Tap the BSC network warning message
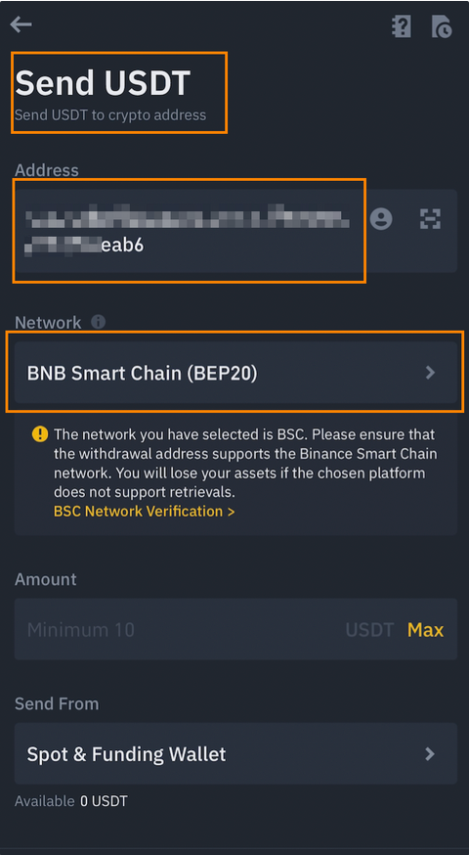 [x=245, y=464]
